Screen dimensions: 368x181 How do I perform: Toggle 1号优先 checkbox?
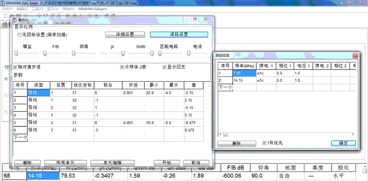click(x=264, y=143)
